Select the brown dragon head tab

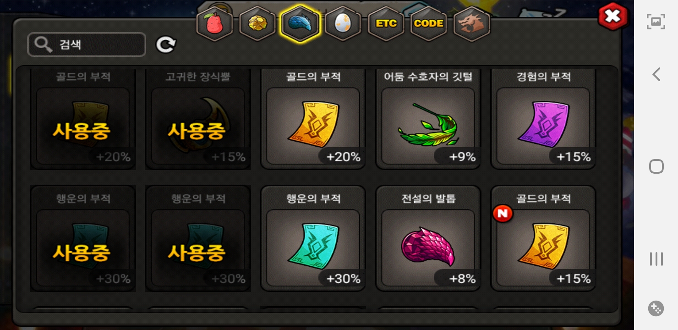(472, 24)
